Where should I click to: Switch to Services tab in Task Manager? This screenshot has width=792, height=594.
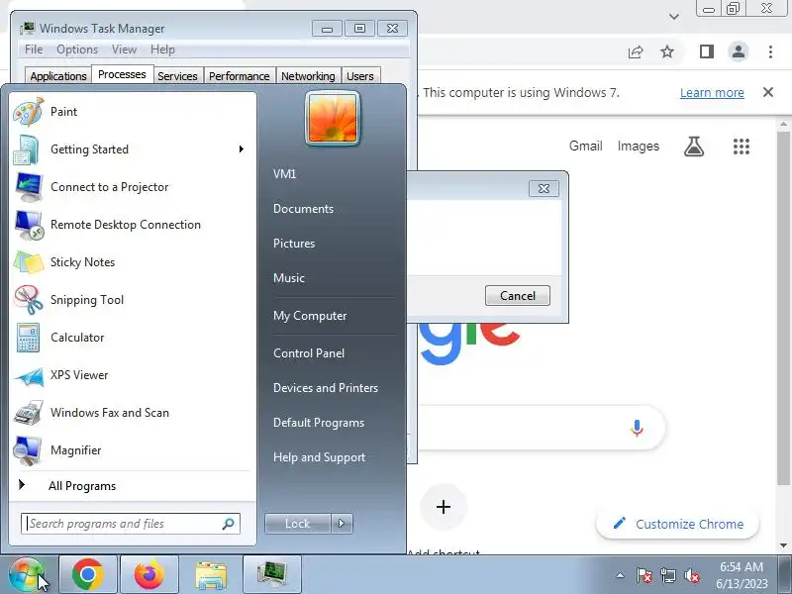point(177,76)
